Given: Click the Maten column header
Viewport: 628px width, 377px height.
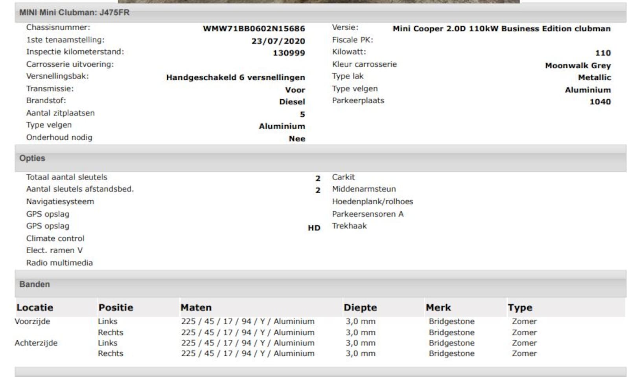Looking at the screenshot, I should [x=196, y=307].
